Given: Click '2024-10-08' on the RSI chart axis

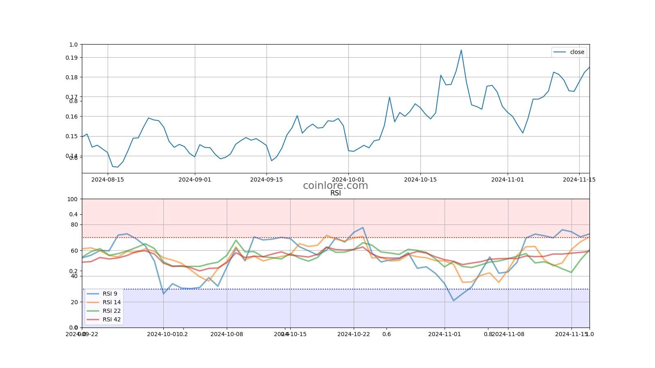Looking at the screenshot, I should click(x=227, y=334).
